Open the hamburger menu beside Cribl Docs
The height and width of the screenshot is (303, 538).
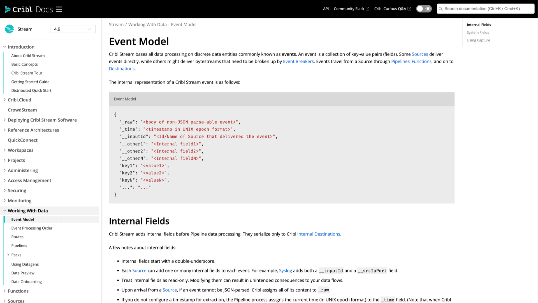(x=59, y=9)
